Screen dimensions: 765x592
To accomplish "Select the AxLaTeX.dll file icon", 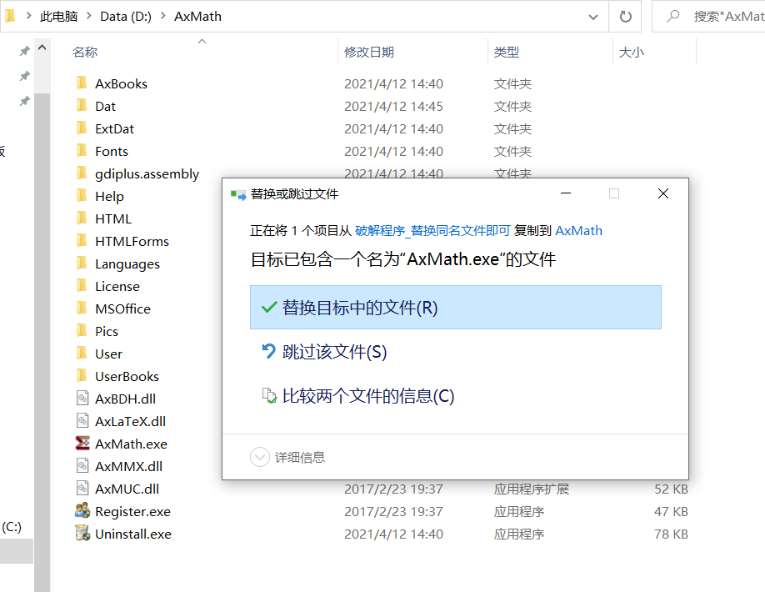I will (82, 420).
